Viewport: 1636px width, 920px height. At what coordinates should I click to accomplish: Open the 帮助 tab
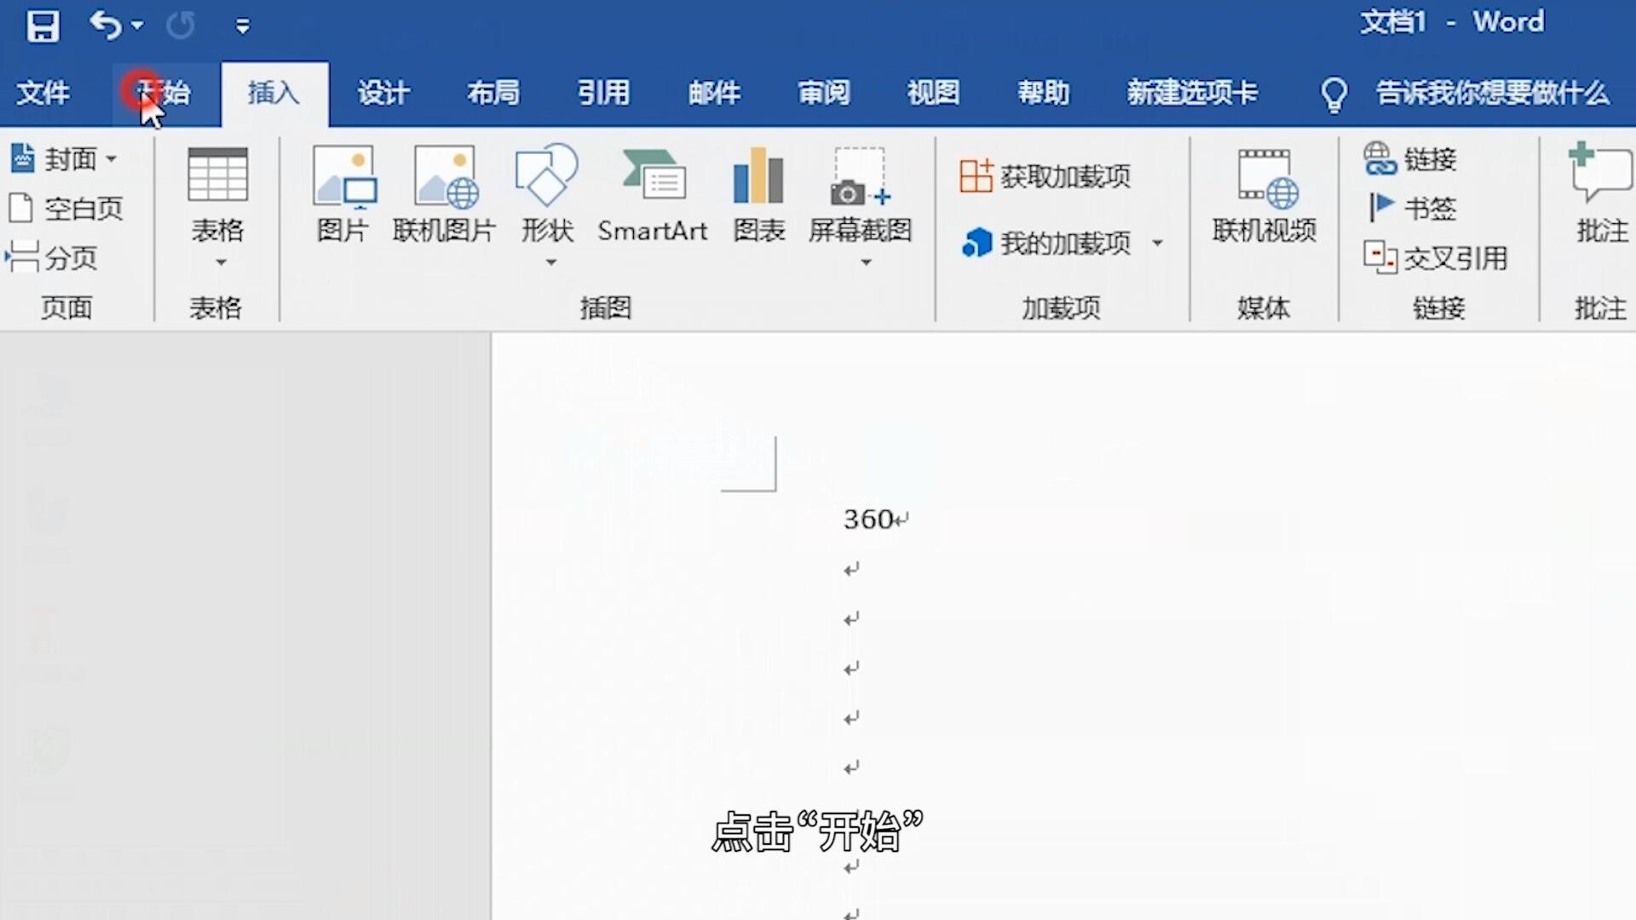[x=1044, y=92]
